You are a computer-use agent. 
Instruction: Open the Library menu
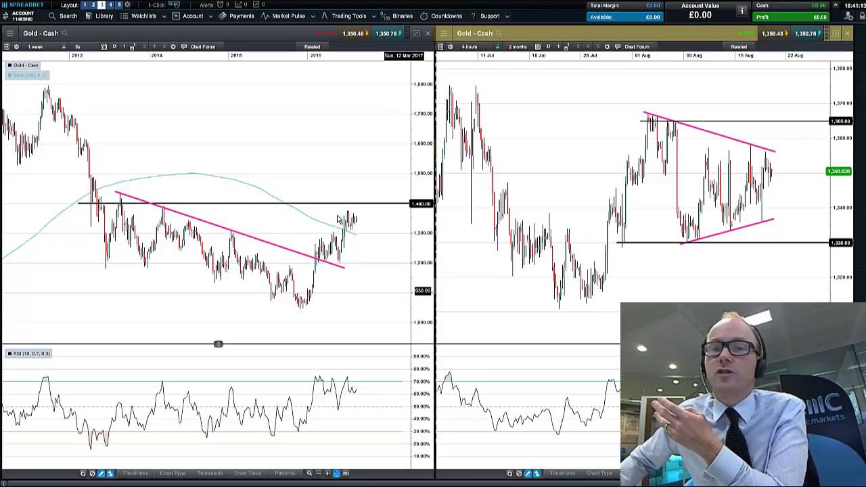click(x=99, y=16)
